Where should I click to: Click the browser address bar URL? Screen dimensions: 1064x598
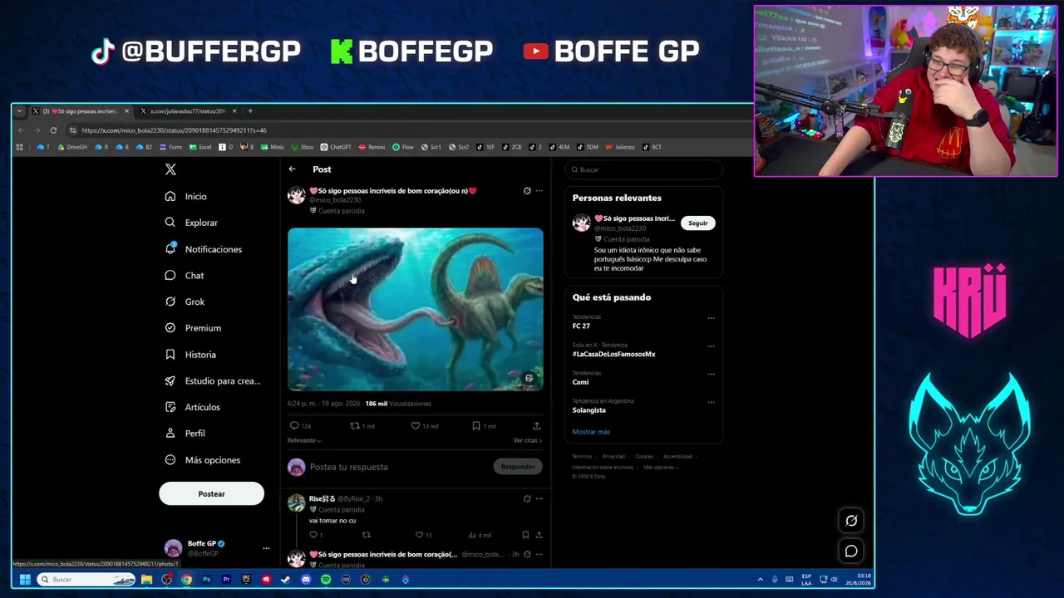175,130
